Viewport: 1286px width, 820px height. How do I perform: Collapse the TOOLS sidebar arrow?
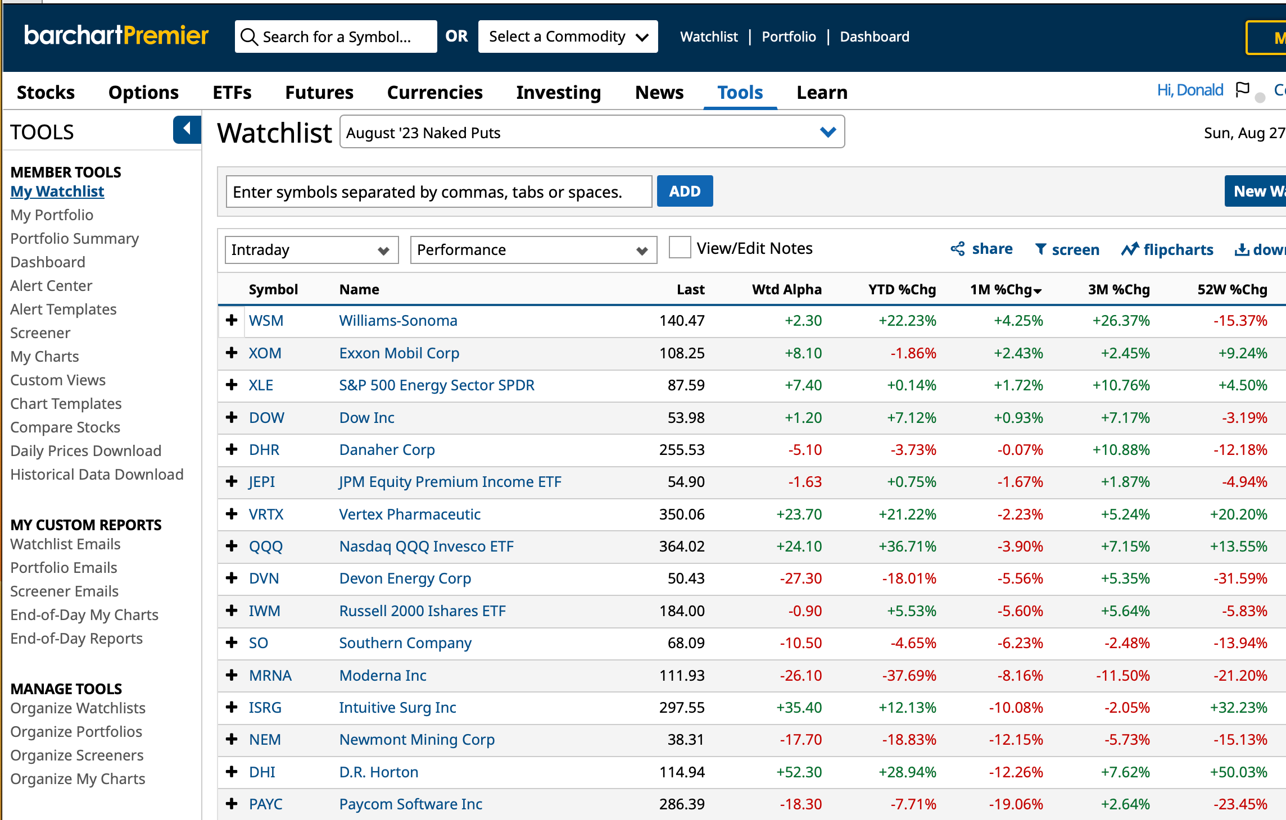[x=187, y=130]
